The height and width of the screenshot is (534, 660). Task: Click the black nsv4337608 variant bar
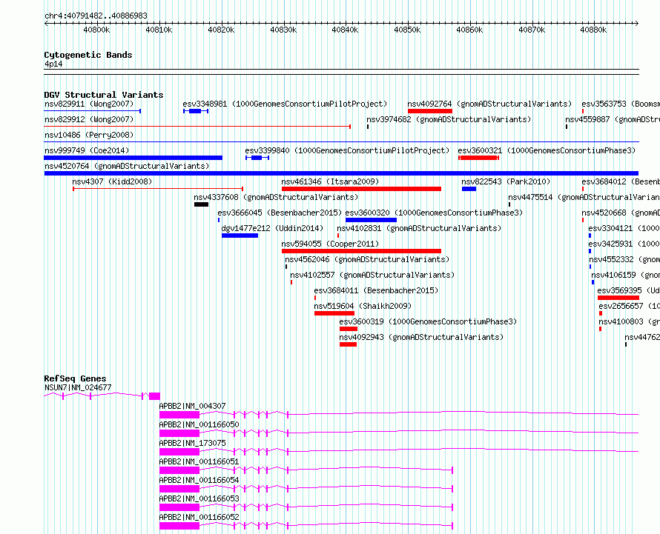click(201, 204)
